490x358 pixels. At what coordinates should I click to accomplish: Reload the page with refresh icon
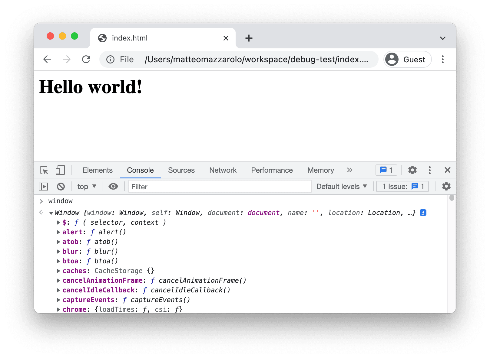pyautogui.click(x=86, y=59)
